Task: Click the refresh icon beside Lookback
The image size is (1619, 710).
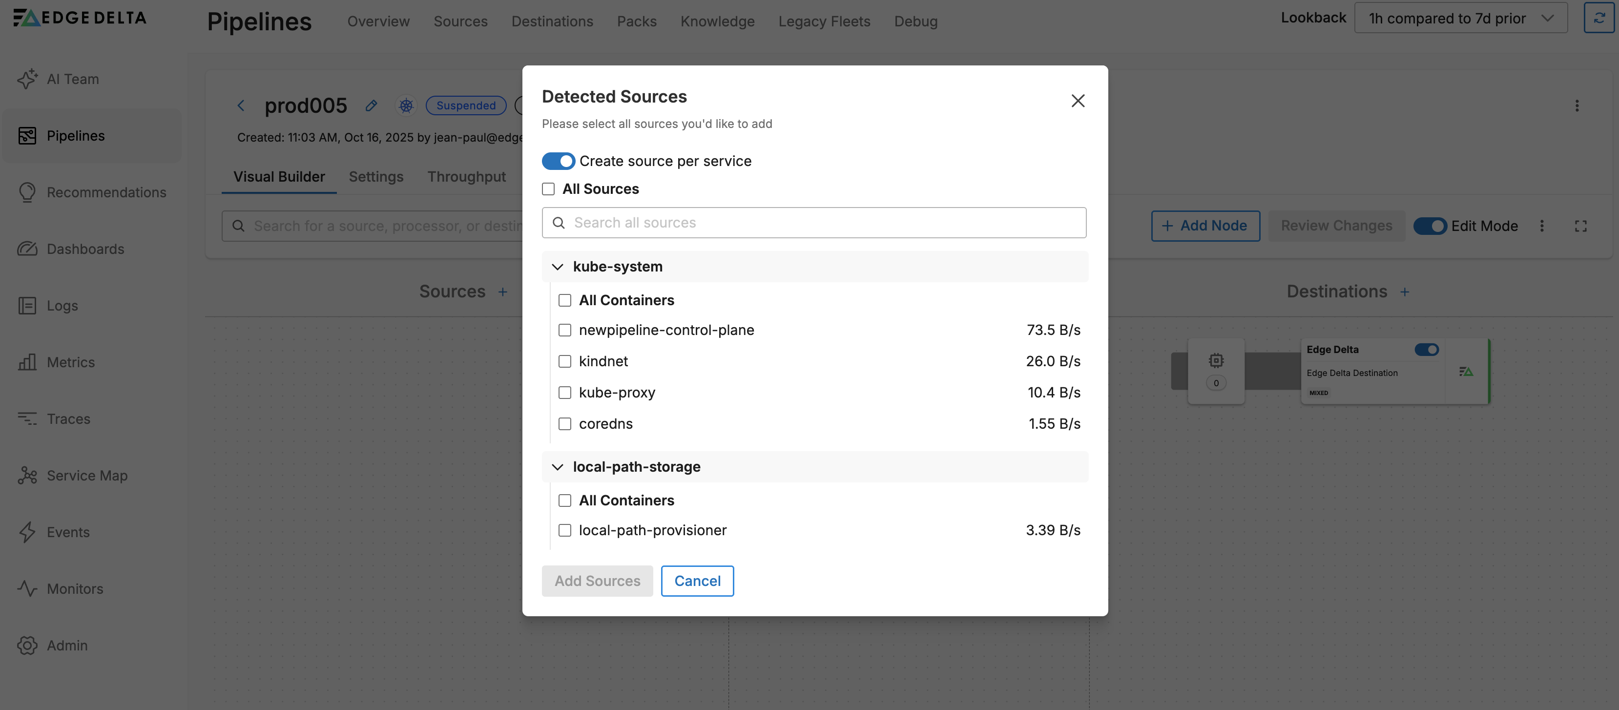Action: pyautogui.click(x=1598, y=18)
